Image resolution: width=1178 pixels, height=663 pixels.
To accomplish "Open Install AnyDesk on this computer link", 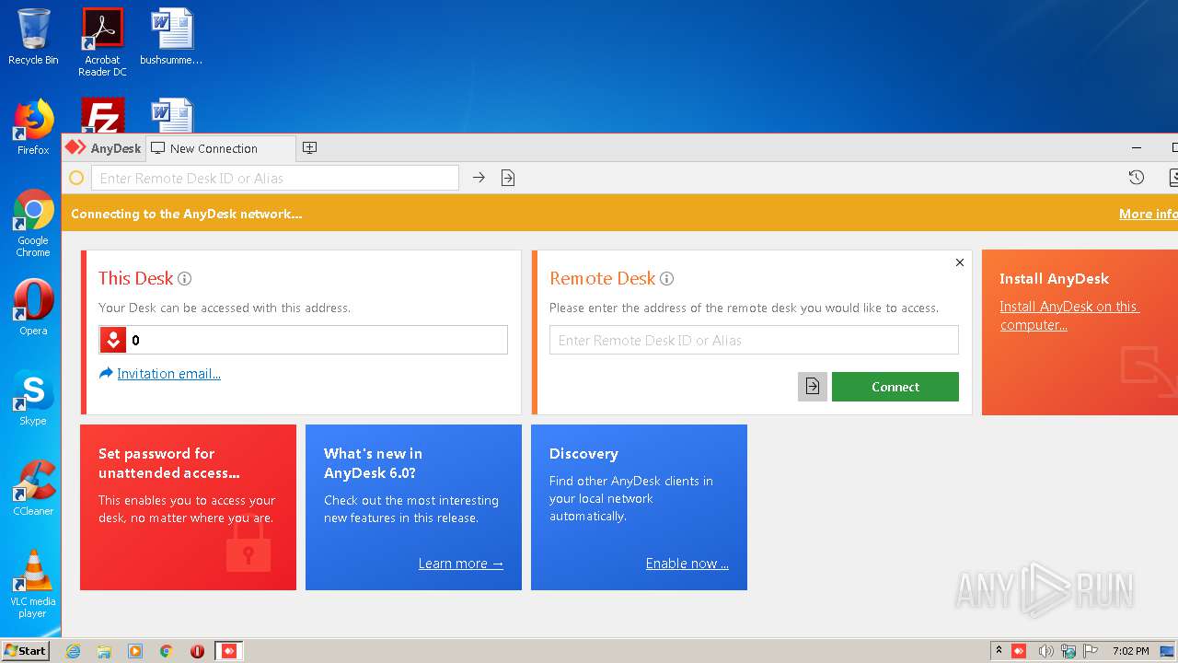I will pyautogui.click(x=1069, y=316).
